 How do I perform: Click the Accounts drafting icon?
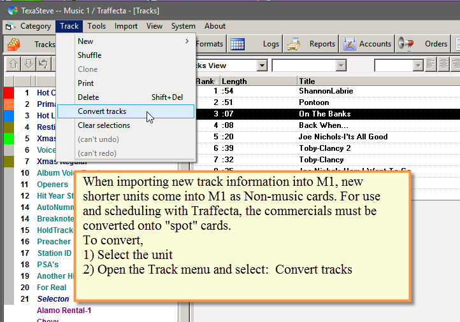(x=349, y=44)
